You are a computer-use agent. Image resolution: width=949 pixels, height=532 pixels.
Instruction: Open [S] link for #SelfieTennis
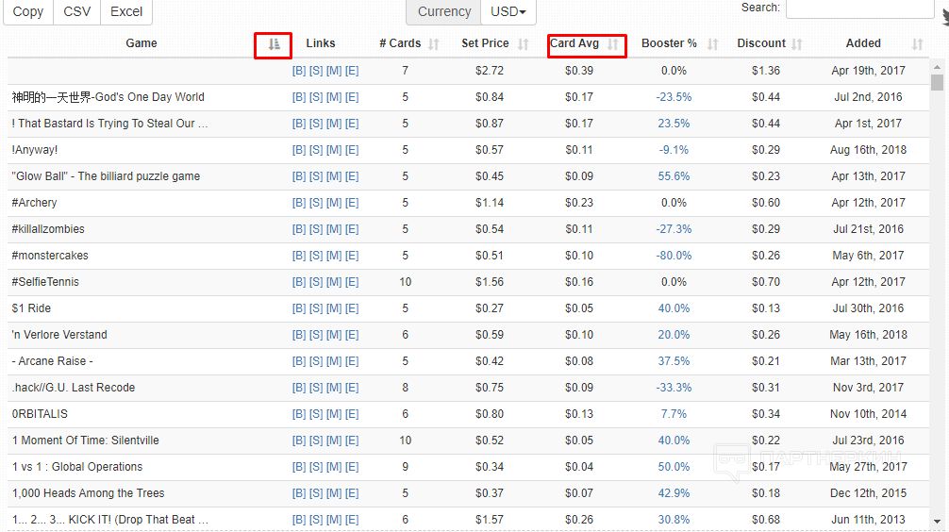[316, 282]
